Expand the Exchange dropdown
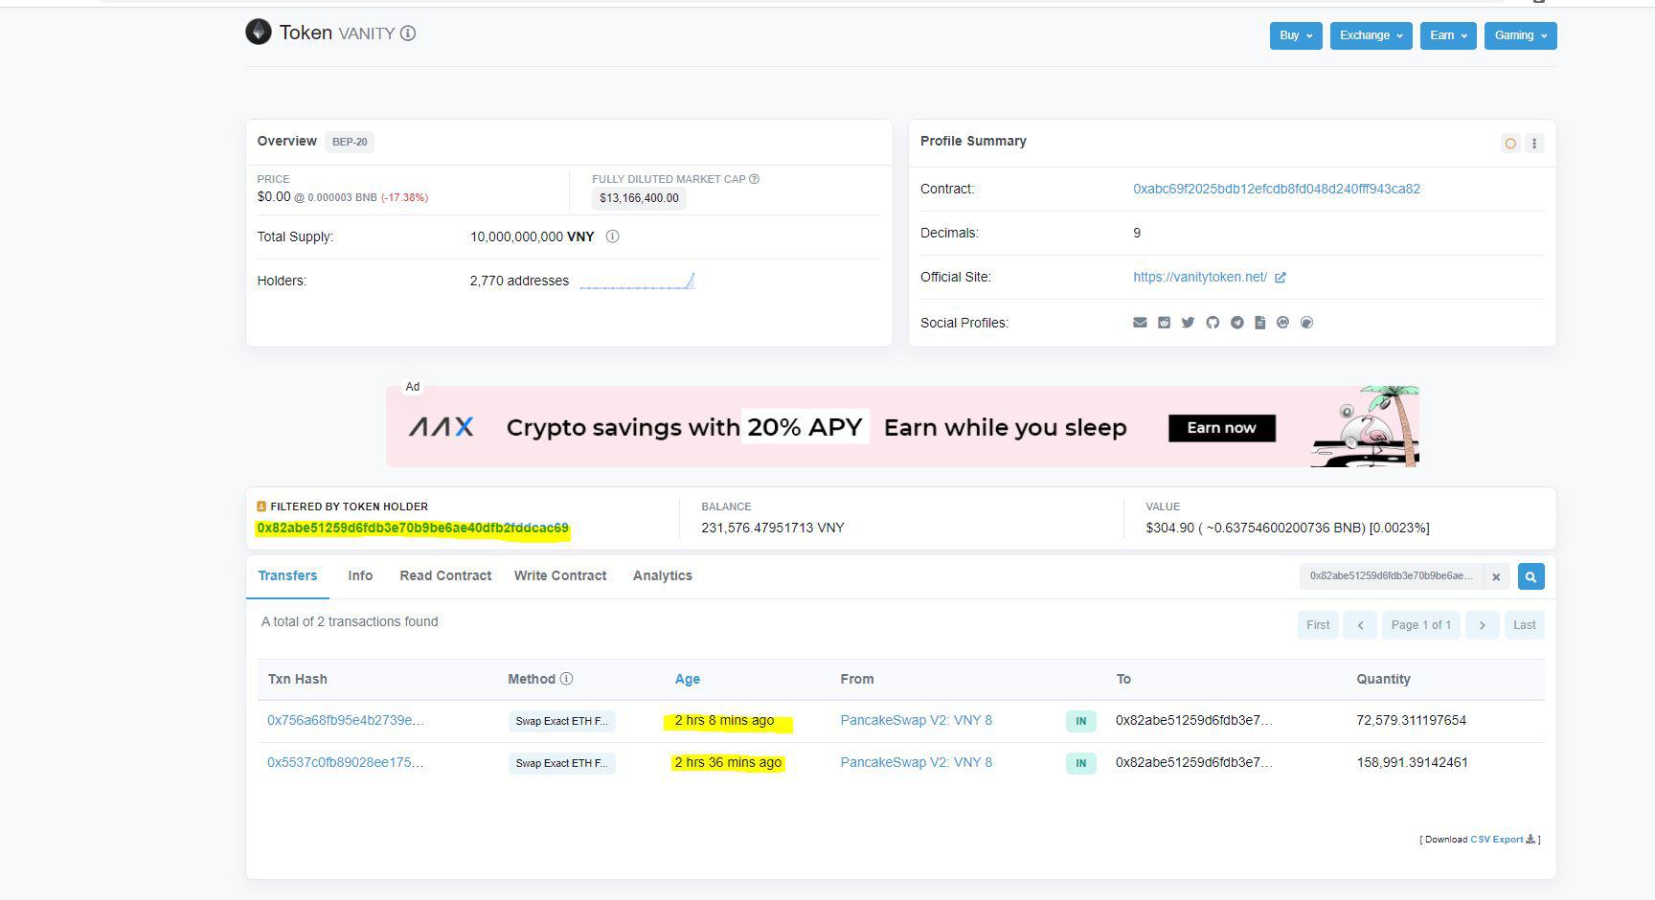The image size is (1655, 900). coord(1371,35)
